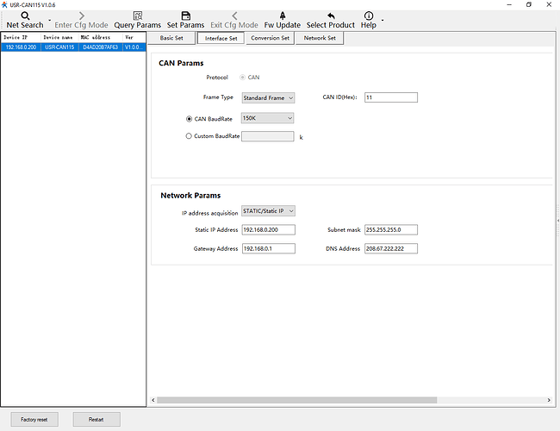Viewport: 560px width, 431px height.
Task: Click the Enter Cfg Mode arrow icon
Action: [81, 16]
